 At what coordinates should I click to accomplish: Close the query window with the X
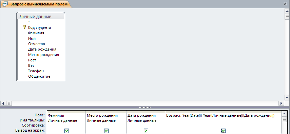285,4
